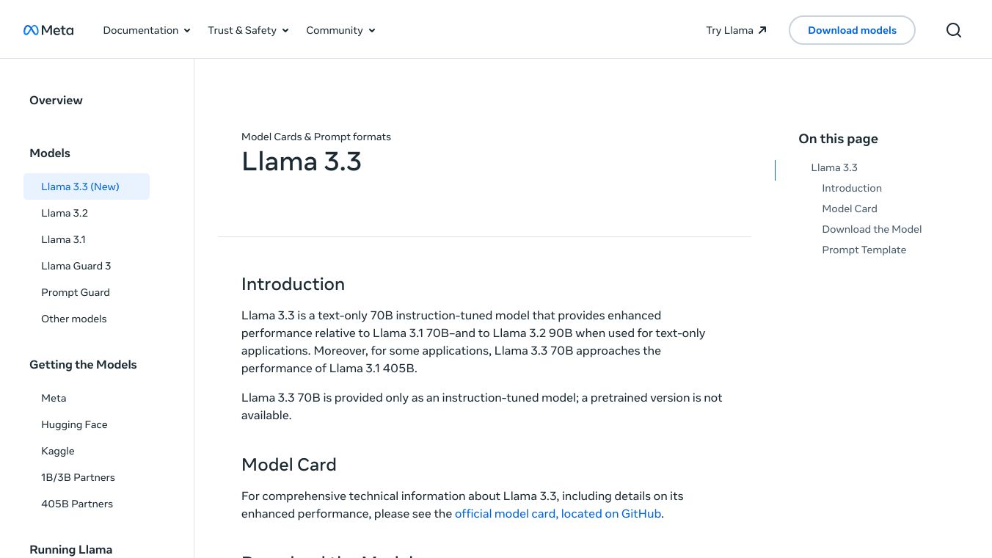Open the Prompt Guard page
Viewport: 992px width, 558px height.
76,292
